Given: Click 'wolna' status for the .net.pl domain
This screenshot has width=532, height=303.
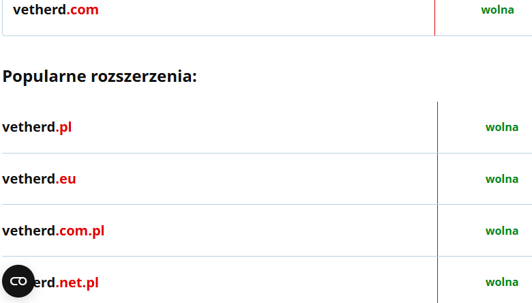Looking at the screenshot, I should pyautogui.click(x=501, y=282).
